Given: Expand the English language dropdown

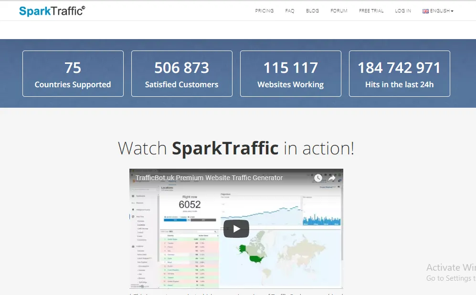Looking at the screenshot, I should pyautogui.click(x=438, y=11).
